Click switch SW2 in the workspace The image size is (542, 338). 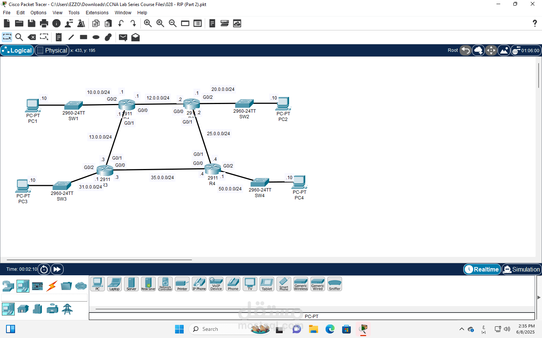coord(245,103)
